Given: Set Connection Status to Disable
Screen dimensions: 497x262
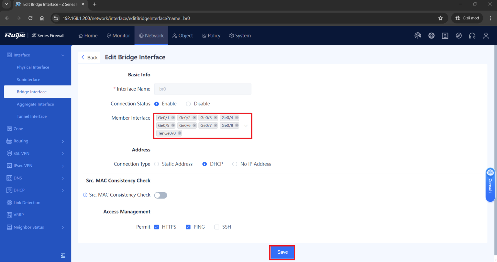Looking at the screenshot, I should point(188,104).
